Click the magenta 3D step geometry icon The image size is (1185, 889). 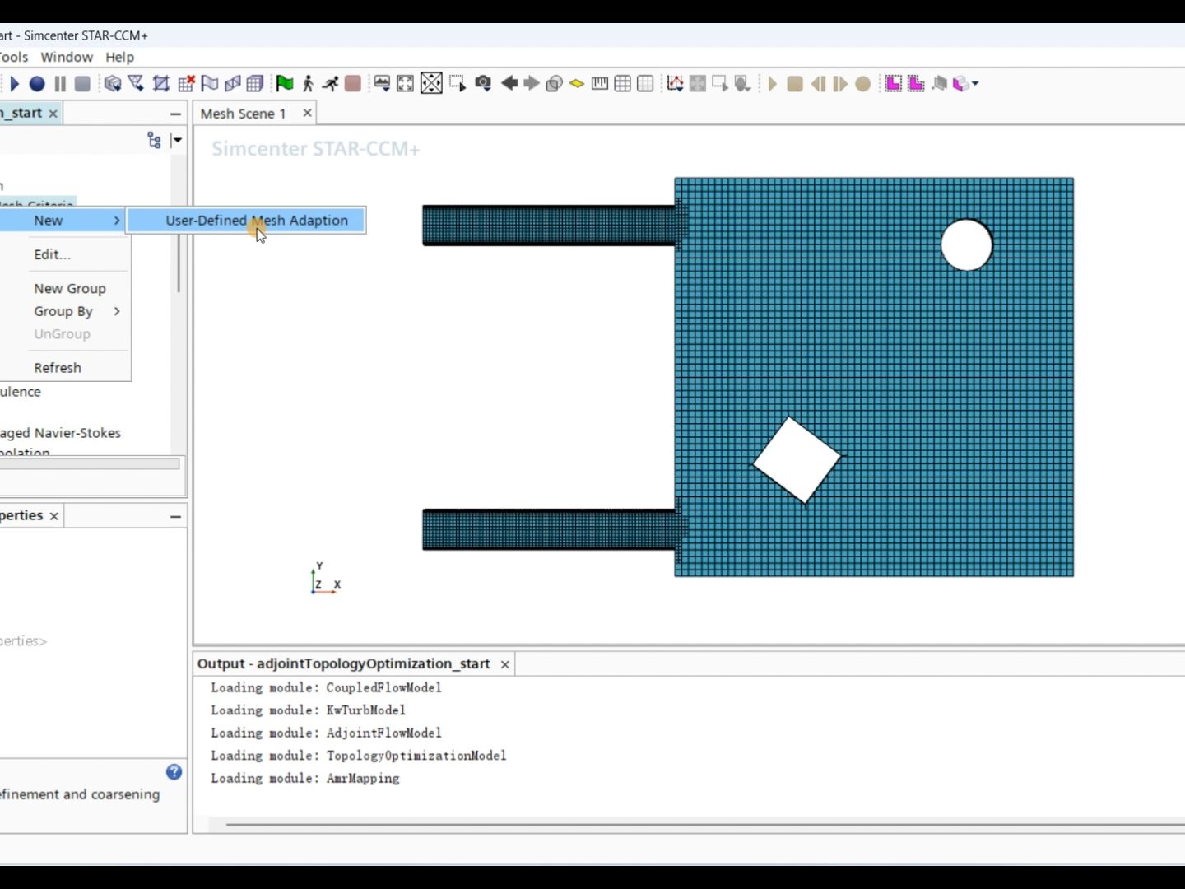[x=960, y=83]
